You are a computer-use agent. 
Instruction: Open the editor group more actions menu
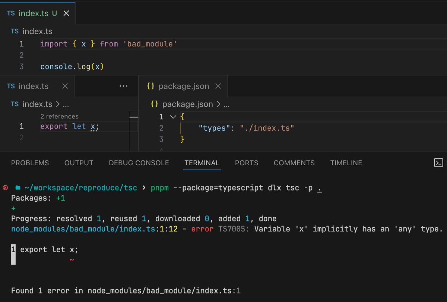tap(123, 86)
